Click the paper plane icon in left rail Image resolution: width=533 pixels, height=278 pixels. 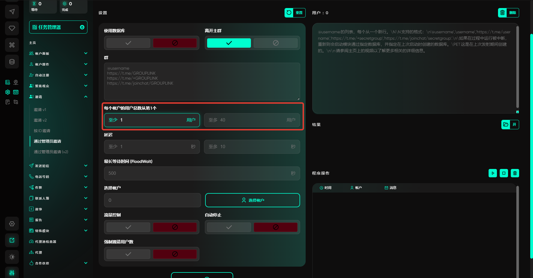[x=12, y=12]
